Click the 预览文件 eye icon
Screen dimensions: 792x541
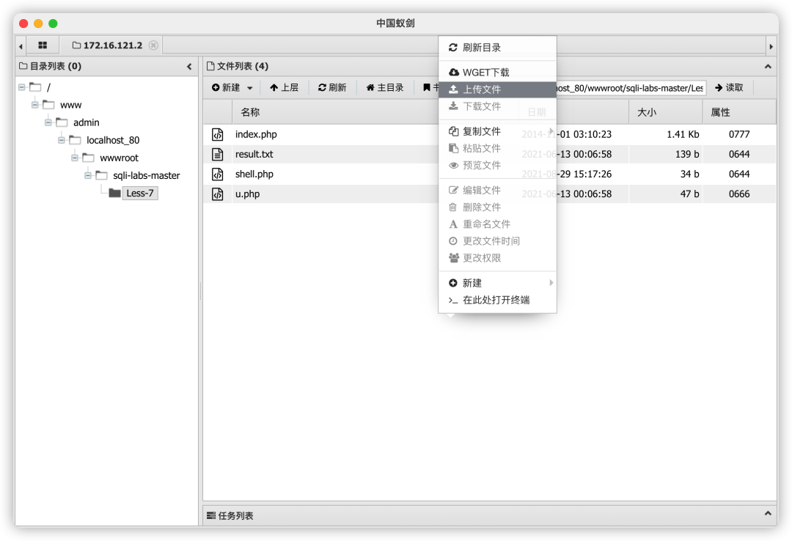[454, 165]
